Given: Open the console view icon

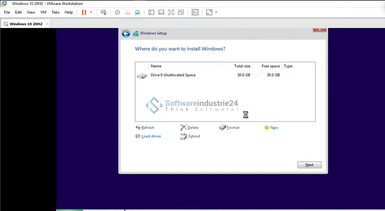Looking at the screenshot, I should tap(195, 12).
